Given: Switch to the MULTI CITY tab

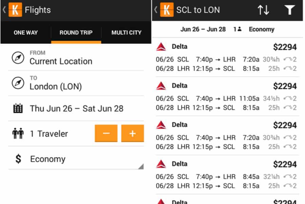Looking at the screenshot, I should pyautogui.click(x=126, y=33).
